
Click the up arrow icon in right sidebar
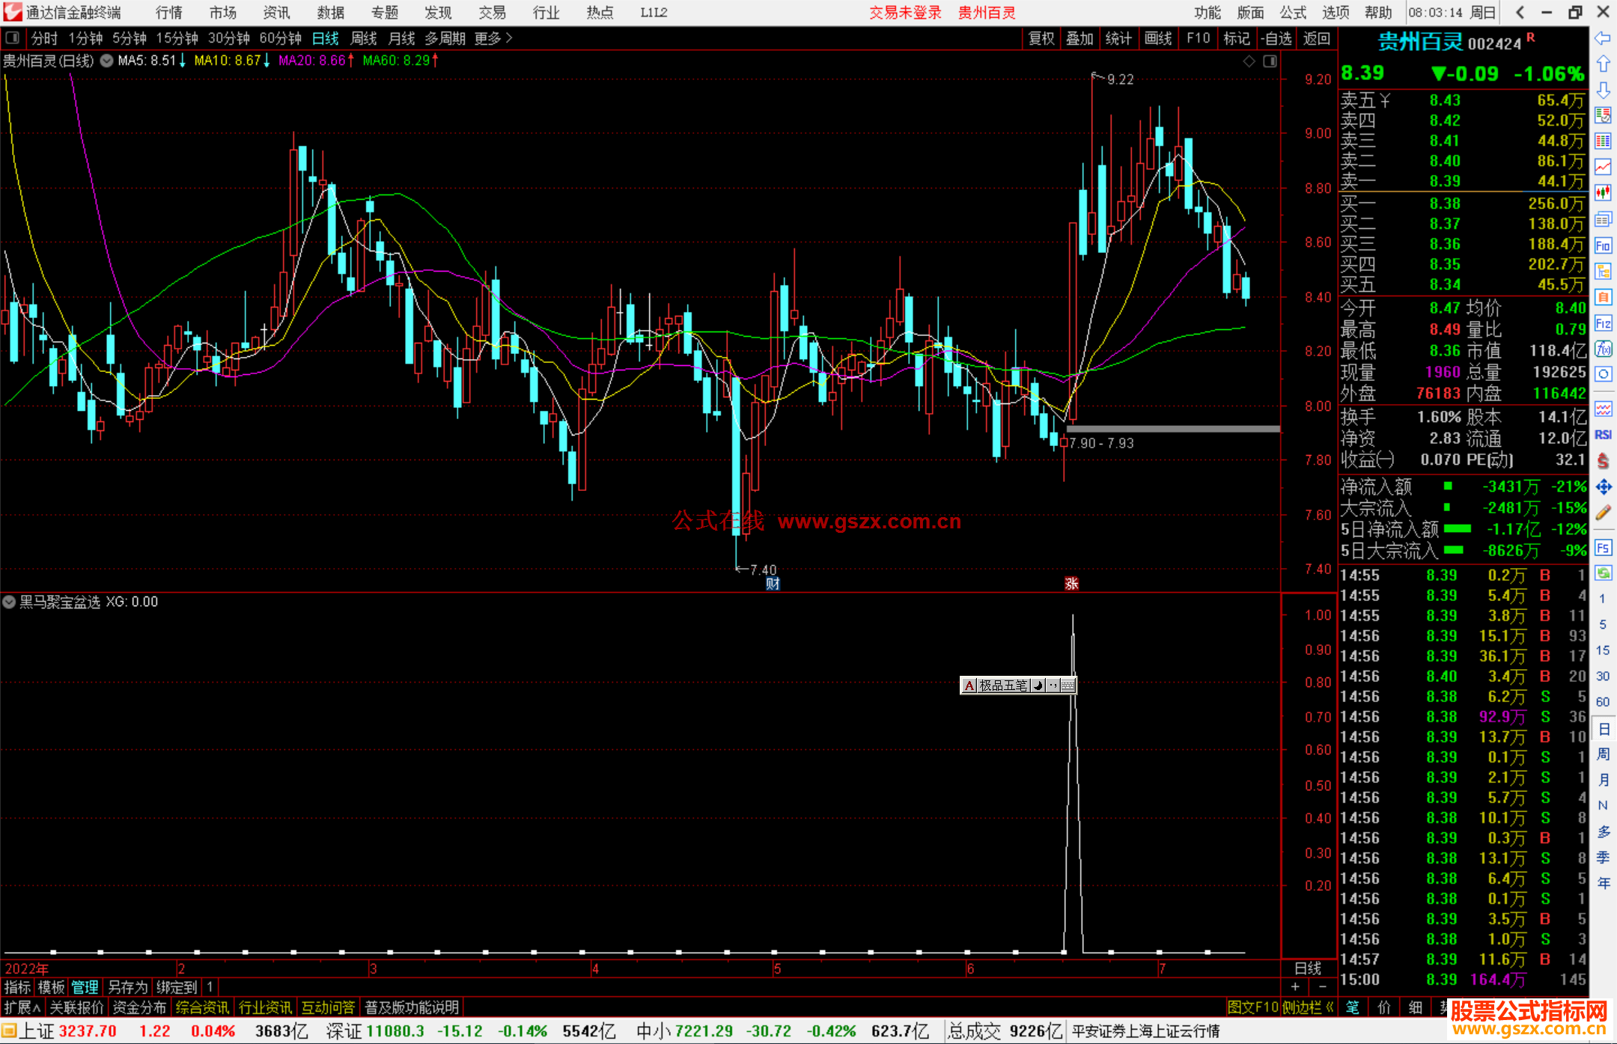tap(1603, 64)
